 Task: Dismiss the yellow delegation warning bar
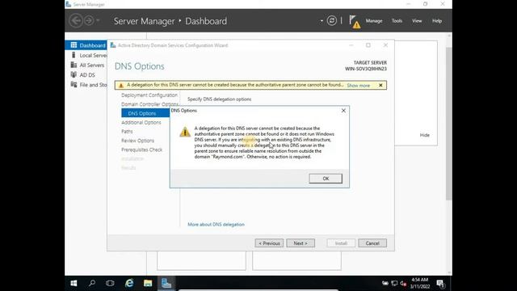click(380, 85)
